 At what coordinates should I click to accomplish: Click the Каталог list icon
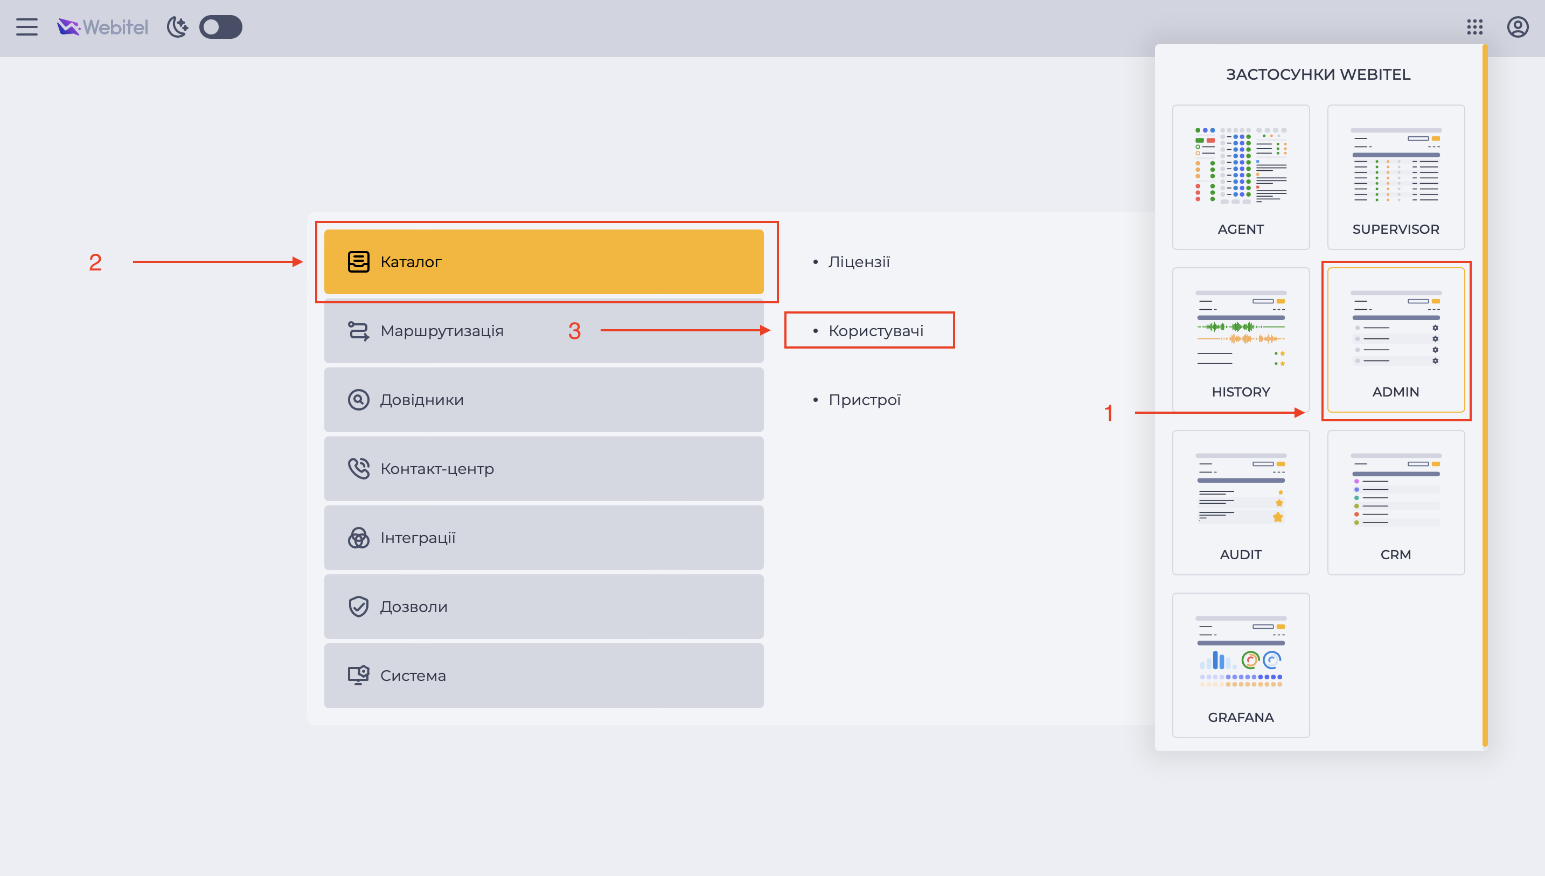pos(358,262)
